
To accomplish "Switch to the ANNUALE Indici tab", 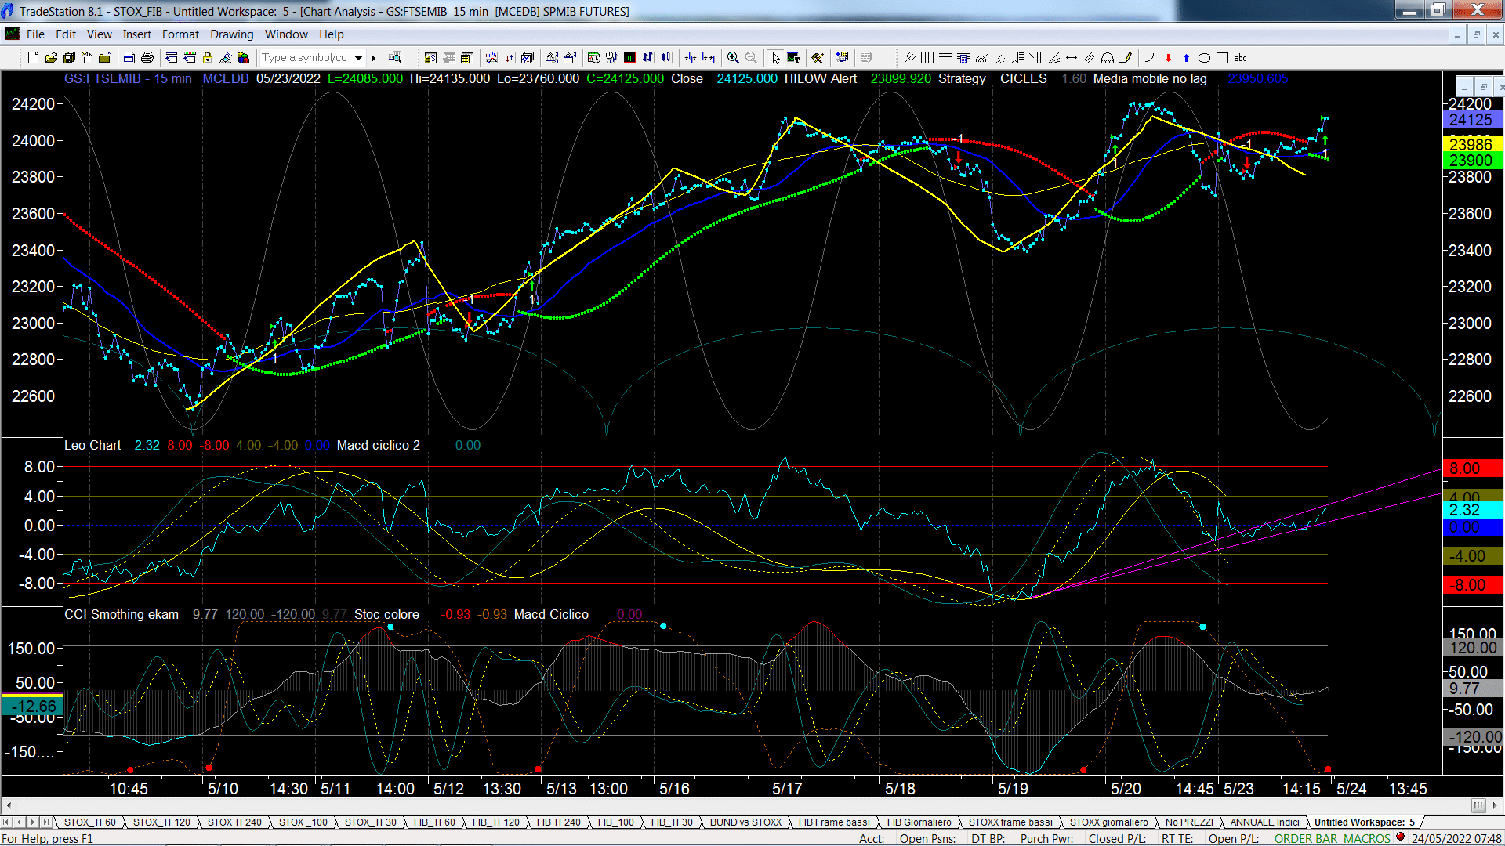I will click(x=1264, y=822).
